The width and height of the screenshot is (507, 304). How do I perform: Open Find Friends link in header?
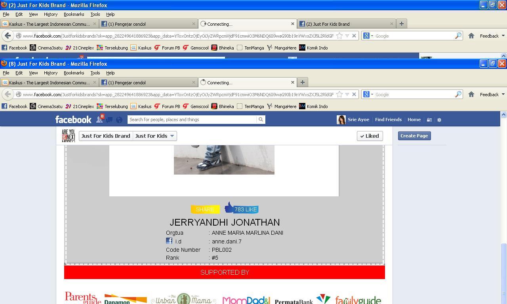[x=388, y=120]
